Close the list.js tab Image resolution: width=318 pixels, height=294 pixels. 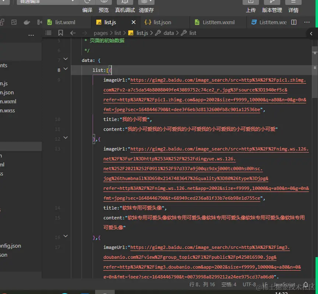134,22
